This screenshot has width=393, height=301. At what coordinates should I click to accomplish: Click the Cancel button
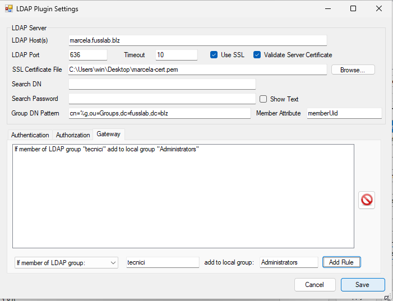click(315, 285)
